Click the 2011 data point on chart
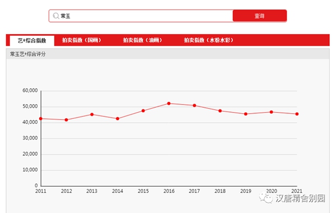The height and width of the screenshot is (213, 336). click(x=41, y=119)
